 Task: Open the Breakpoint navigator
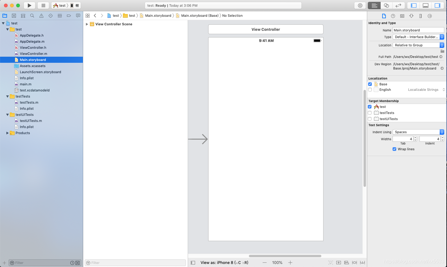(69, 16)
